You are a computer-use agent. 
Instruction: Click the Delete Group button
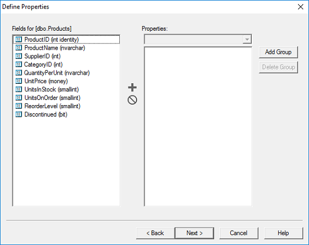(x=278, y=67)
